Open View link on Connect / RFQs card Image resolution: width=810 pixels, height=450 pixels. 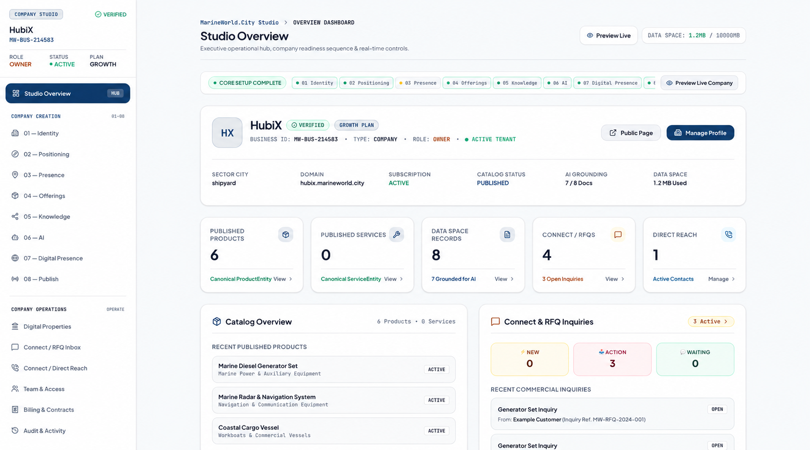[x=615, y=279]
